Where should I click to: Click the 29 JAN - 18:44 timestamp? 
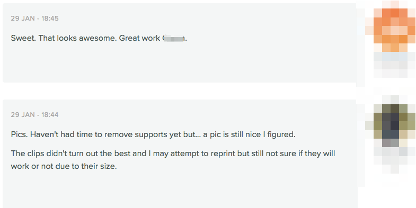click(35, 115)
